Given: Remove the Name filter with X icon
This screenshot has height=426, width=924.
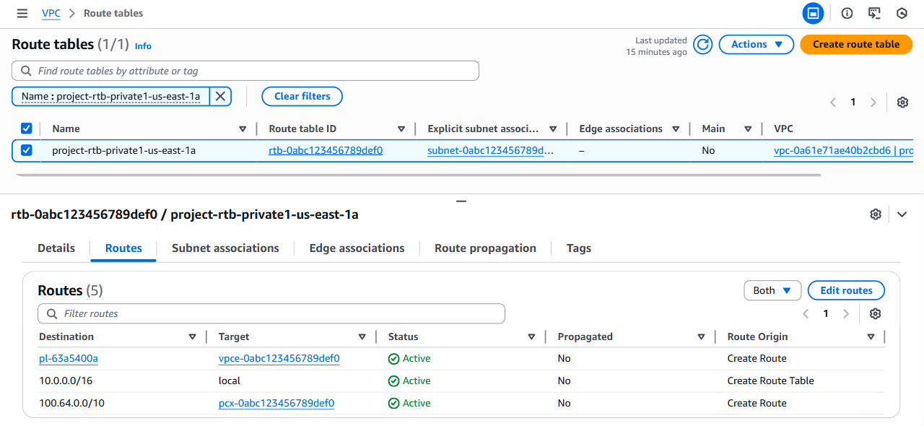Looking at the screenshot, I should click(x=221, y=96).
